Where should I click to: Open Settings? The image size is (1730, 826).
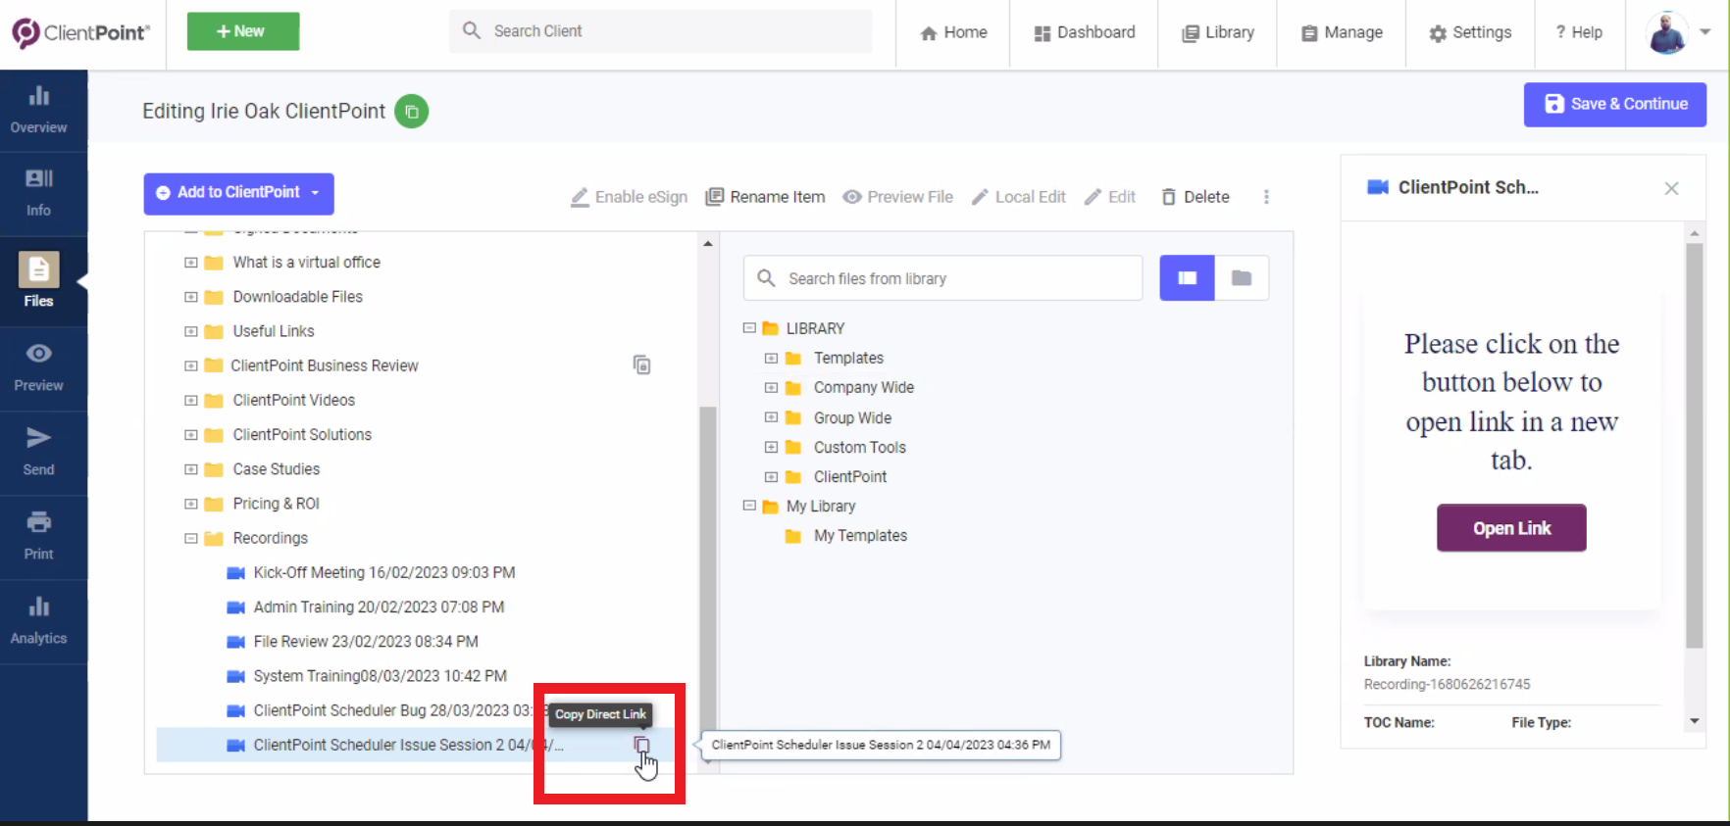(1470, 33)
